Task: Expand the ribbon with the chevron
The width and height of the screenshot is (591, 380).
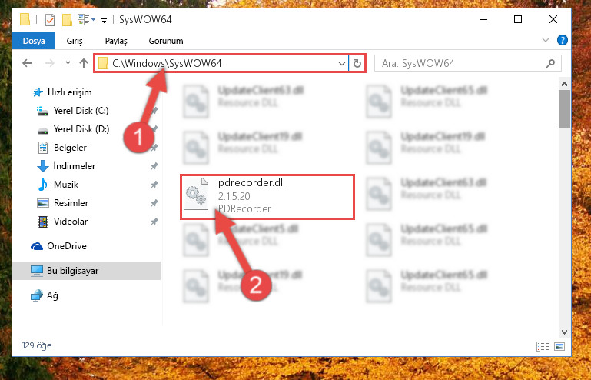Action: point(546,40)
